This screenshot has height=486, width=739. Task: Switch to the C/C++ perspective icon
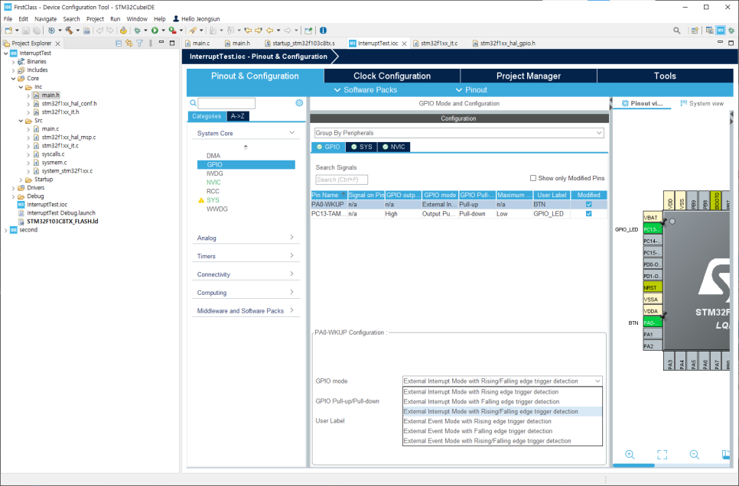[x=709, y=31]
